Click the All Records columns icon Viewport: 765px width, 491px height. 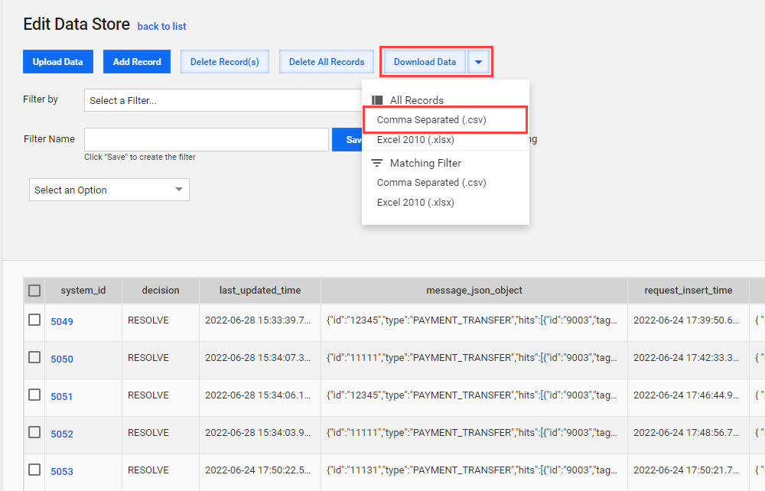pos(377,100)
